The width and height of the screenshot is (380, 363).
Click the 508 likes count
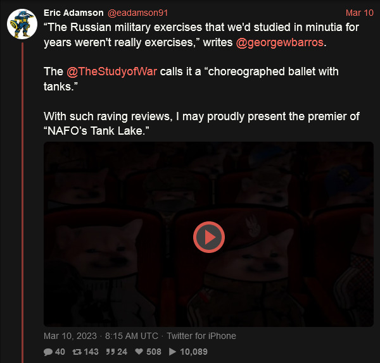[x=154, y=352]
